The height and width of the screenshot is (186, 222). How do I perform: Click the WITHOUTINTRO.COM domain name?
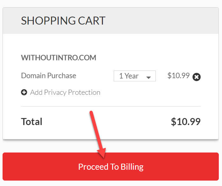coord(59,58)
